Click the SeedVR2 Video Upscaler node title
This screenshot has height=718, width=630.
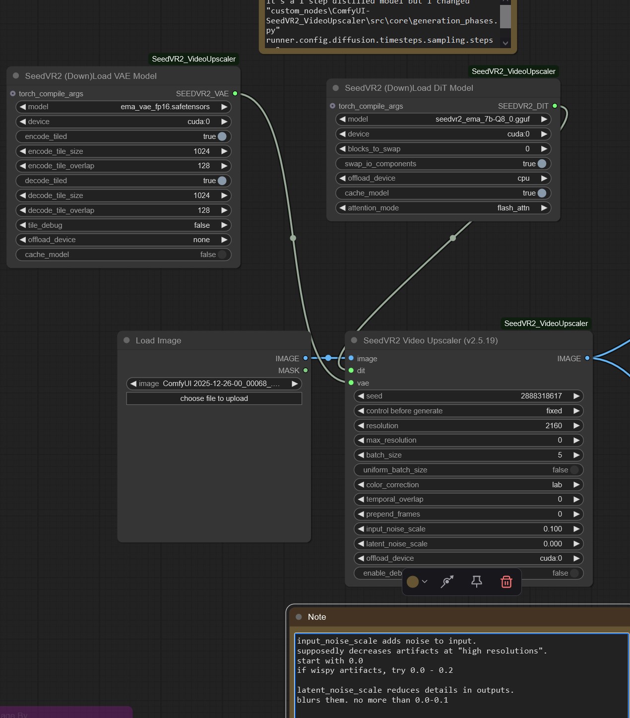(x=430, y=340)
